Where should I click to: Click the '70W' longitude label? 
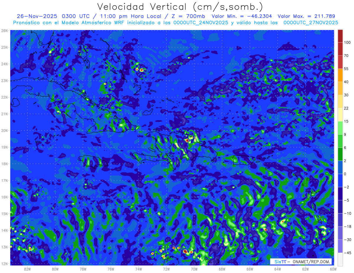pos(194,269)
